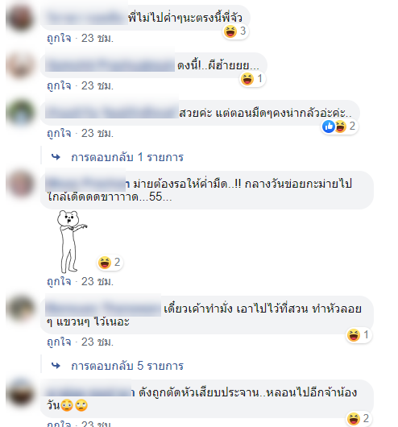Expand การตอบกลับ 5 รายการ replies
The width and height of the screenshot is (398, 427).
(127, 366)
